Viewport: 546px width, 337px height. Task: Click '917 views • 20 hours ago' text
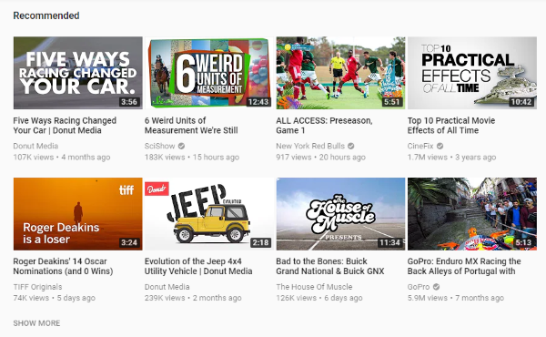[320, 158]
